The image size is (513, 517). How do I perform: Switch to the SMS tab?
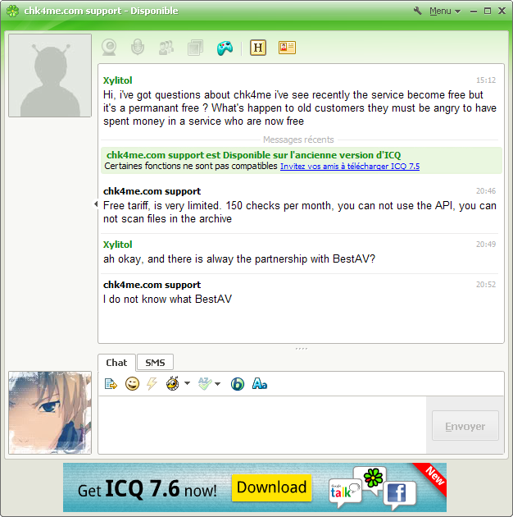coord(155,363)
